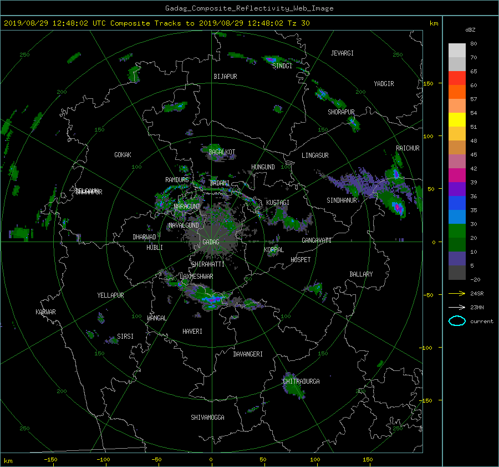The height and width of the screenshot is (467, 499).
Task: Click the CHITRADURGA city label
Action: pos(301,381)
